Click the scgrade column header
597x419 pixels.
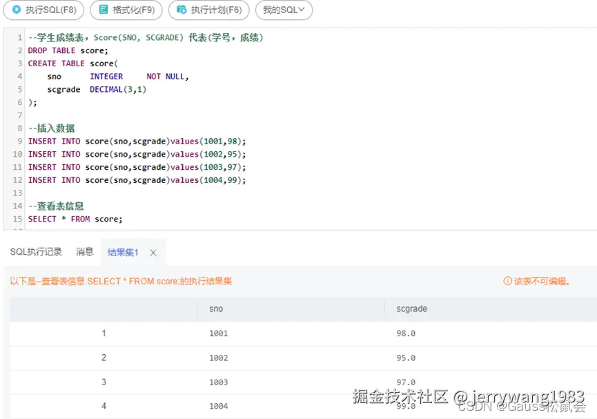tap(411, 309)
